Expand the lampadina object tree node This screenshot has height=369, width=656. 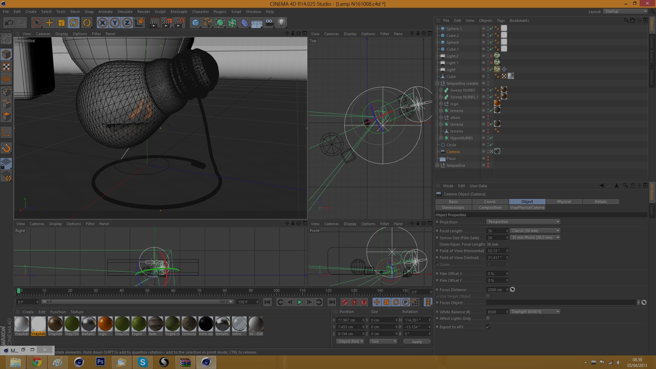pyautogui.click(x=437, y=165)
